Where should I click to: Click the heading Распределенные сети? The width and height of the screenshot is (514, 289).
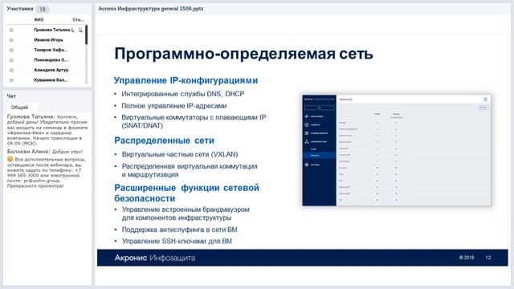tap(164, 140)
